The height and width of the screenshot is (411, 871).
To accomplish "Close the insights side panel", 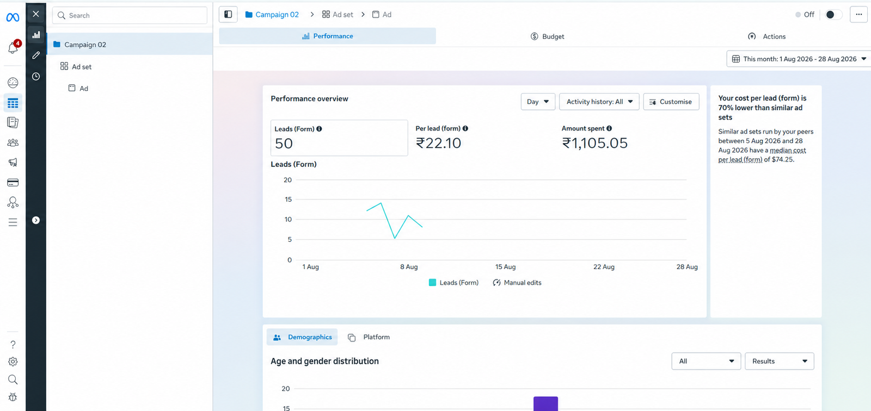I will [36, 14].
